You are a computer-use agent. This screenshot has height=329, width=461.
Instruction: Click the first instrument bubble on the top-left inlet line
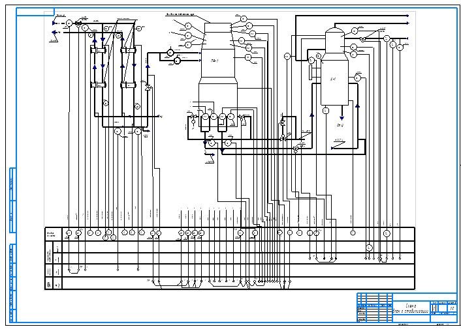tap(69, 23)
